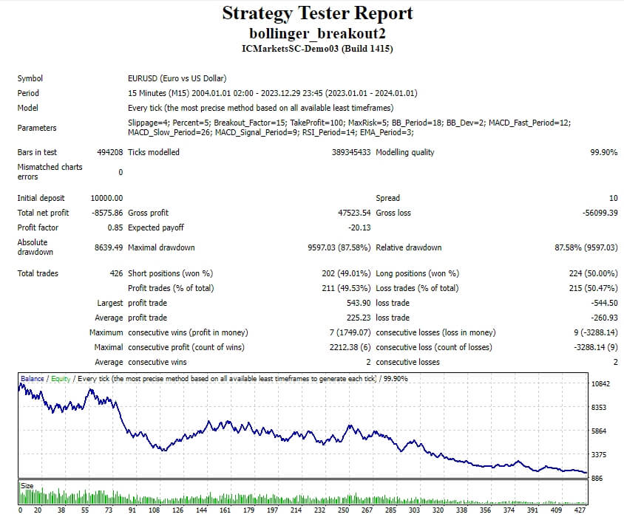The image size is (624, 520).
Task: Select the total net profit value -8575.86
Action: click(107, 213)
